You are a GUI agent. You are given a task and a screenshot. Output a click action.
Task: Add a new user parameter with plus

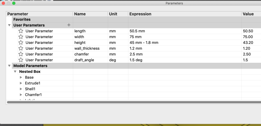coord(69,25)
